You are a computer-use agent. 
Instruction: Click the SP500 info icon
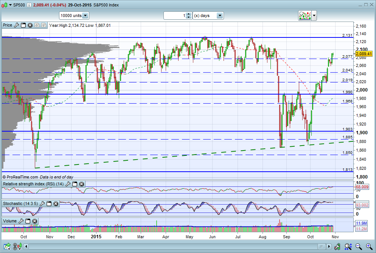coord(29,5)
